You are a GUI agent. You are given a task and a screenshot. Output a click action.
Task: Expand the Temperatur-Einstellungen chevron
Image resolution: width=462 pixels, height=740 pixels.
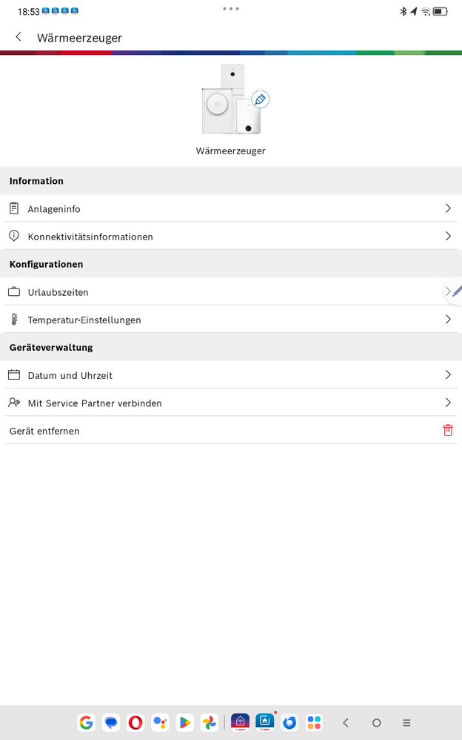click(x=448, y=320)
